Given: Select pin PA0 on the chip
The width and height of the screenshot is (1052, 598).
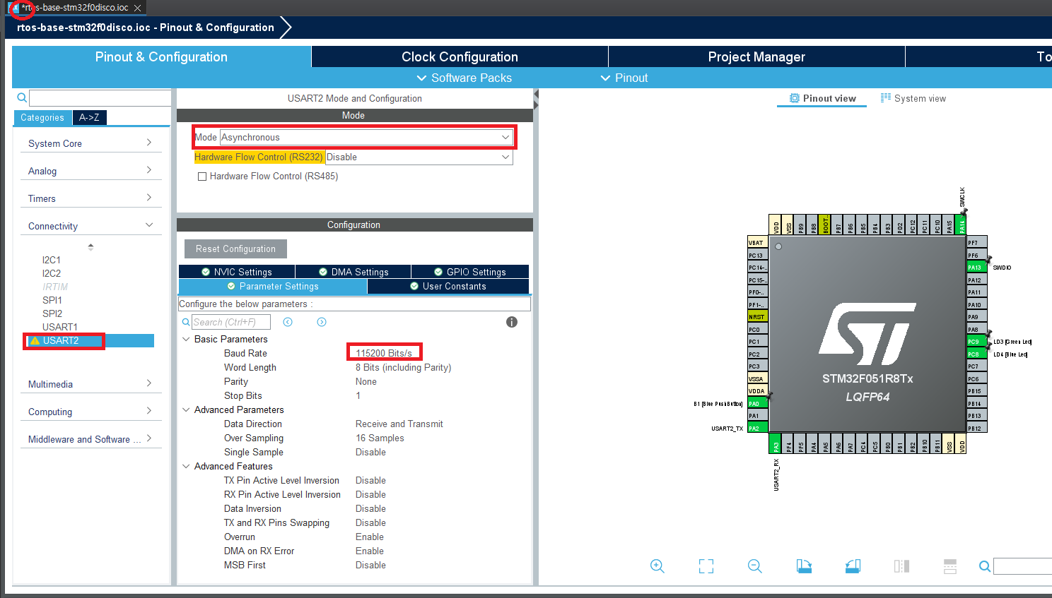Looking at the screenshot, I should 757,404.
